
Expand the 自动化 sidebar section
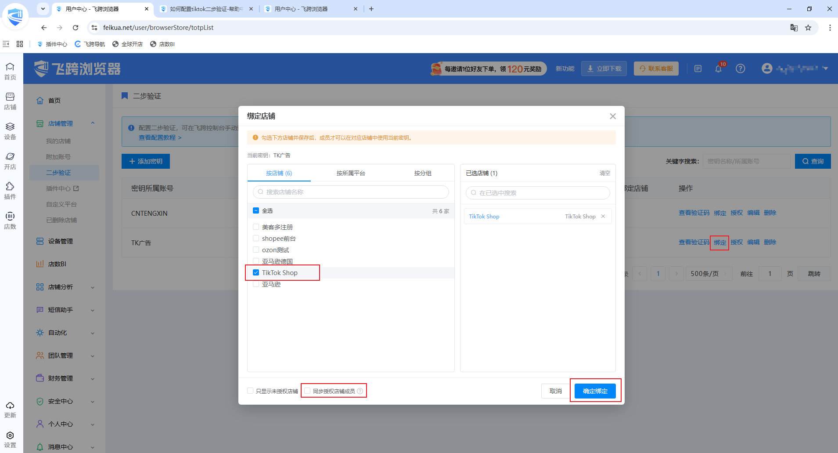tap(93, 333)
